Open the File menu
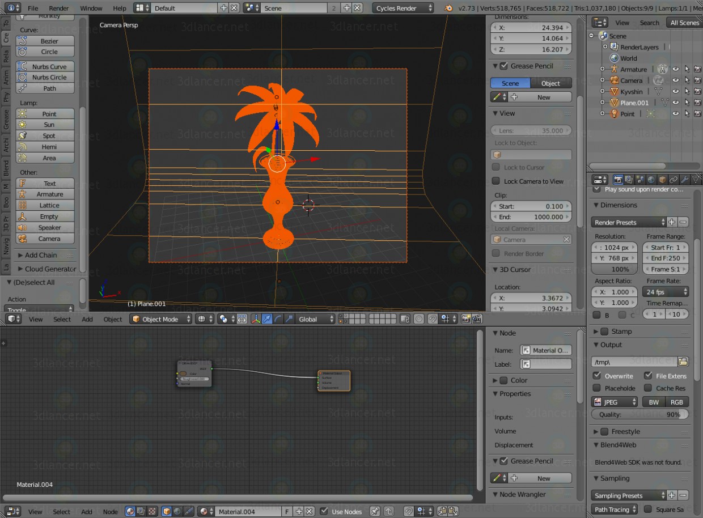 click(33, 8)
